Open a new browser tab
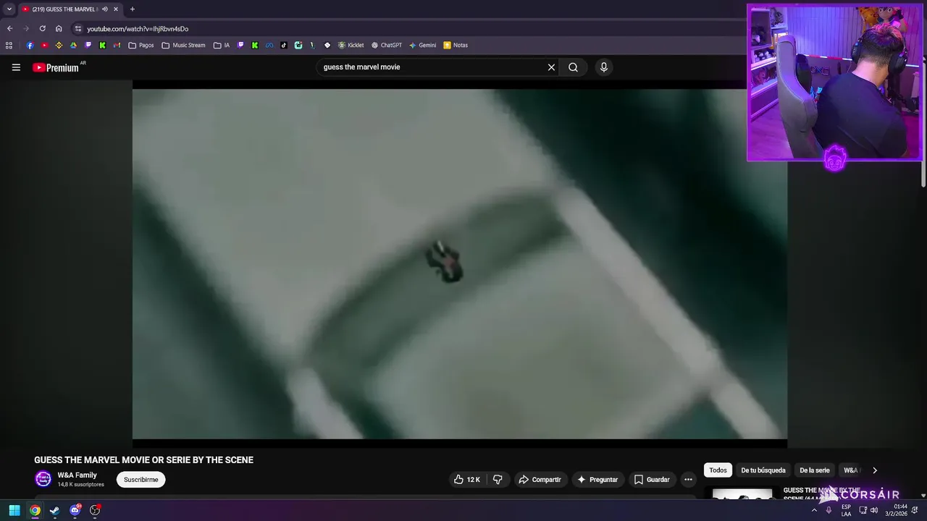Image resolution: width=927 pixels, height=521 pixels. 132,9
